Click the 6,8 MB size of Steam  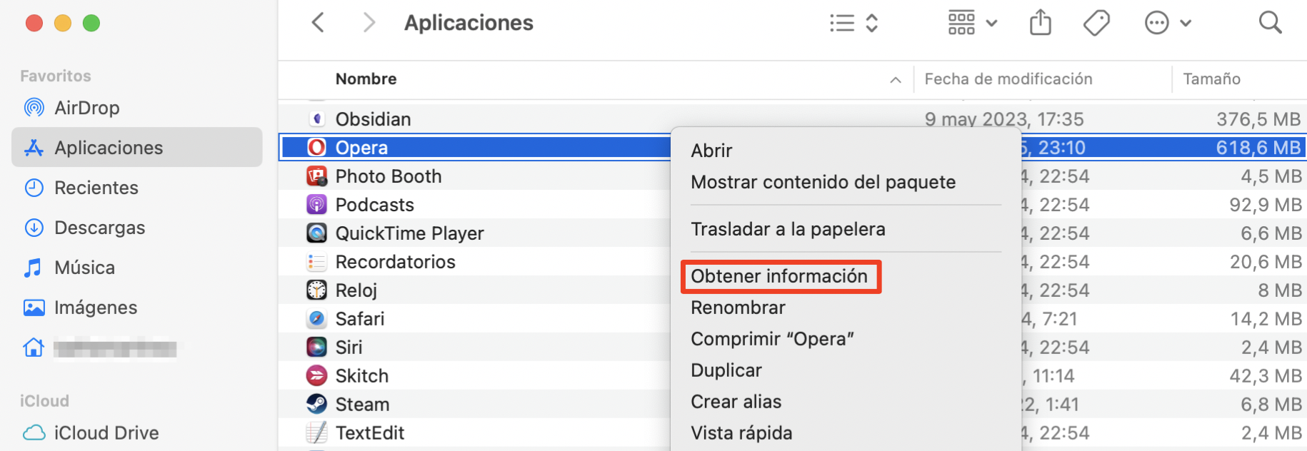click(1271, 405)
